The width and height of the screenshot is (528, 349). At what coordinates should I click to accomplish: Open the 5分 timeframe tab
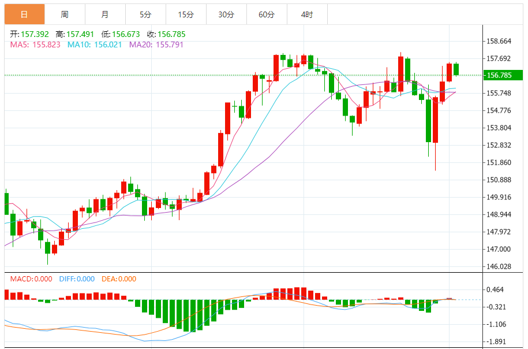click(145, 14)
